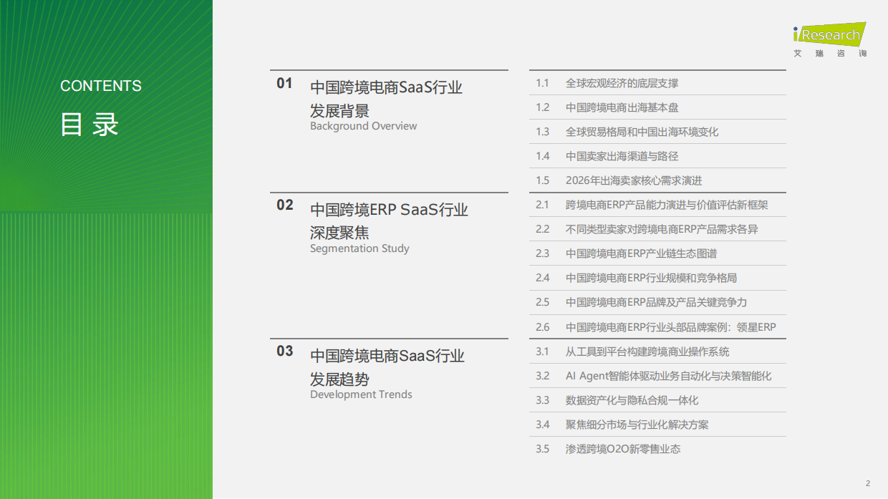
Task: Select entry AI Agent智能体驱动业务自动化与决策智能化
Action: click(669, 376)
